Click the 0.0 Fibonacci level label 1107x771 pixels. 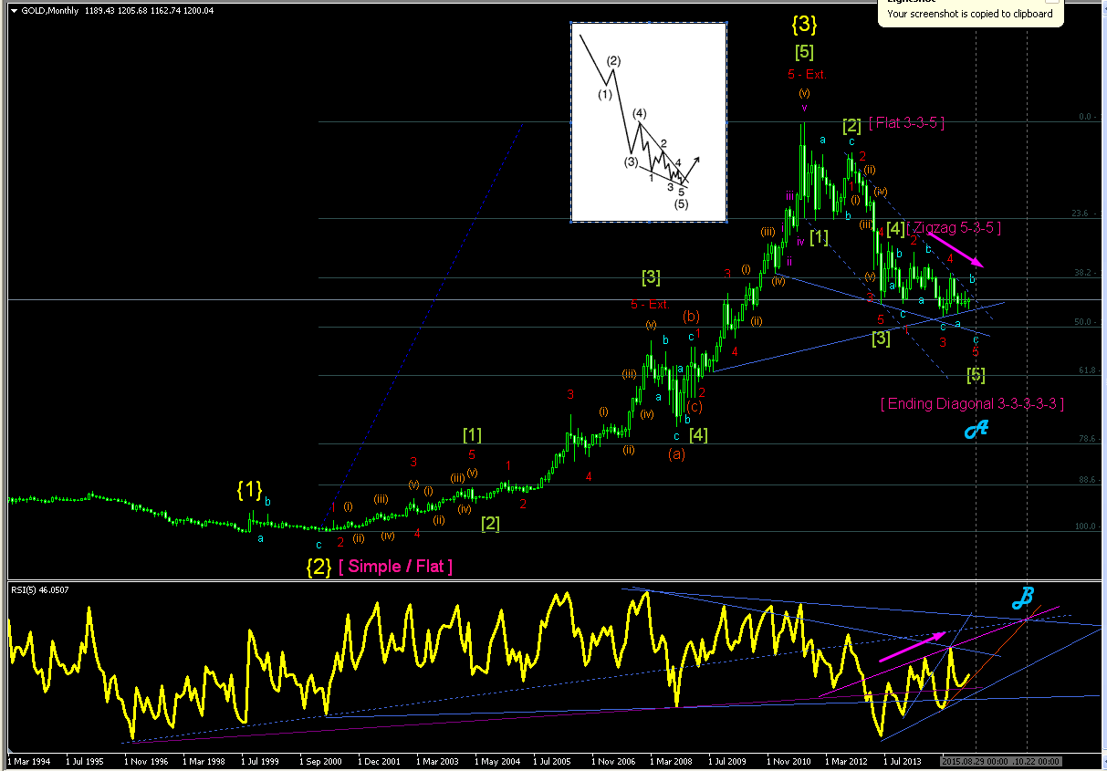click(1085, 117)
